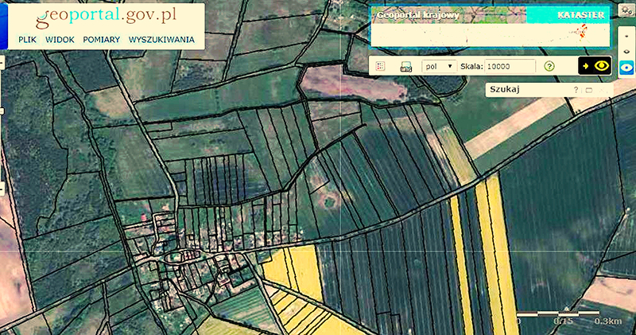Open the WYSZUKIWANIA search menu
The width and height of the screenshot is (636, 335).
[161, 39]
